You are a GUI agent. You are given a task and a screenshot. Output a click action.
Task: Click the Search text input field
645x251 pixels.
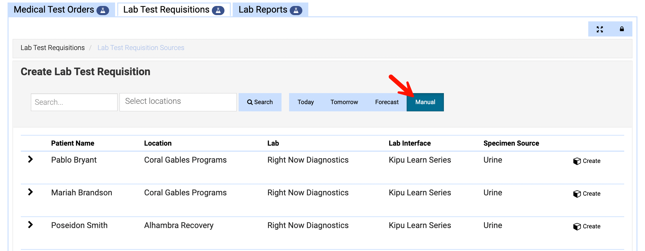74,102
